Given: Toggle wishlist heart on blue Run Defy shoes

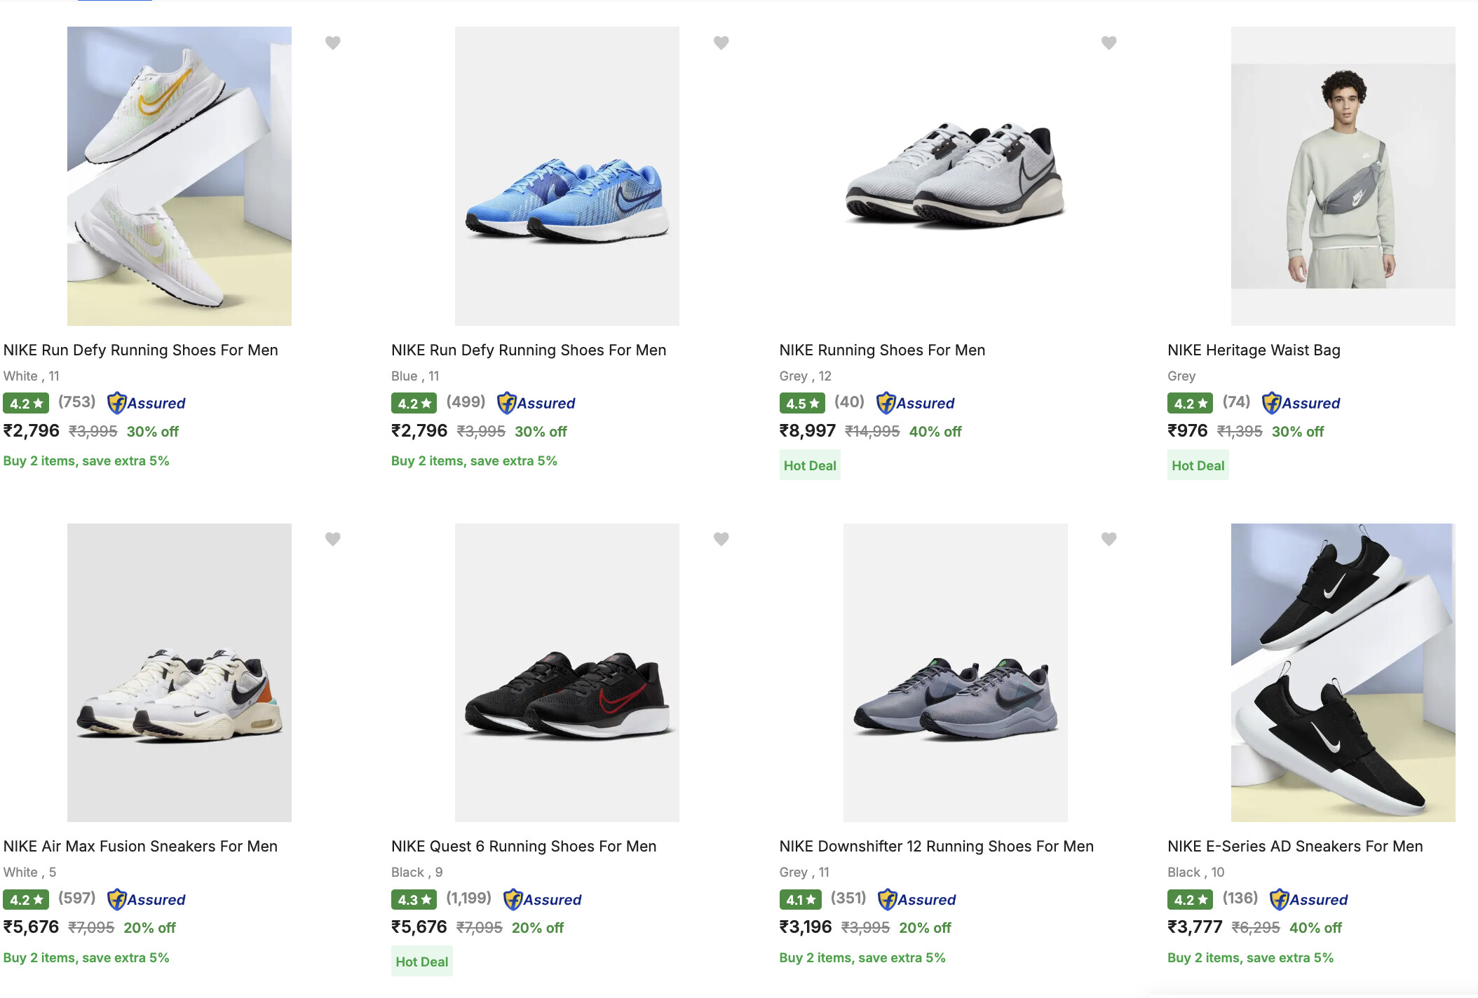Looking at the screenshot, I should 721,43.
